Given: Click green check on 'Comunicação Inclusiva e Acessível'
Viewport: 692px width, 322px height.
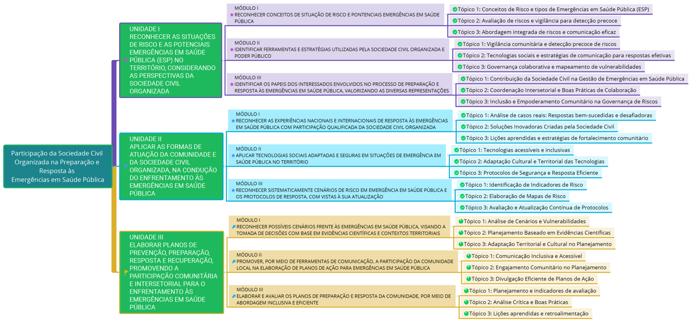Looking at the screenshot, I should (469, 256).
